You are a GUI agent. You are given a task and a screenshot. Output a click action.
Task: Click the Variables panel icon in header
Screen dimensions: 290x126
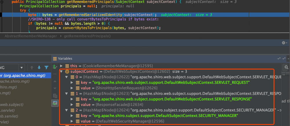pyautogui.click(x=55, y=59)
